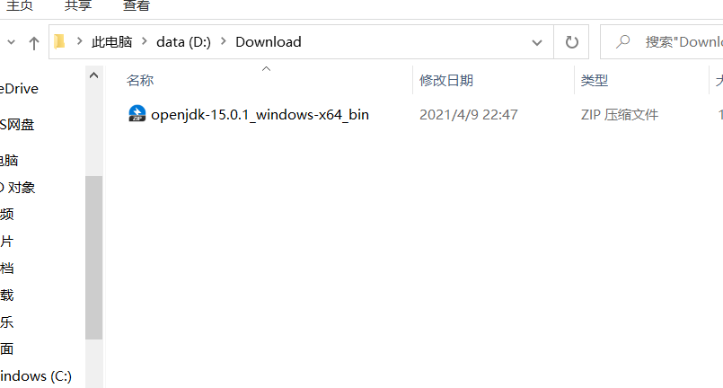The image size is (723, 388).
Task: Click the search magnifier icon
Action: point(623,41)
